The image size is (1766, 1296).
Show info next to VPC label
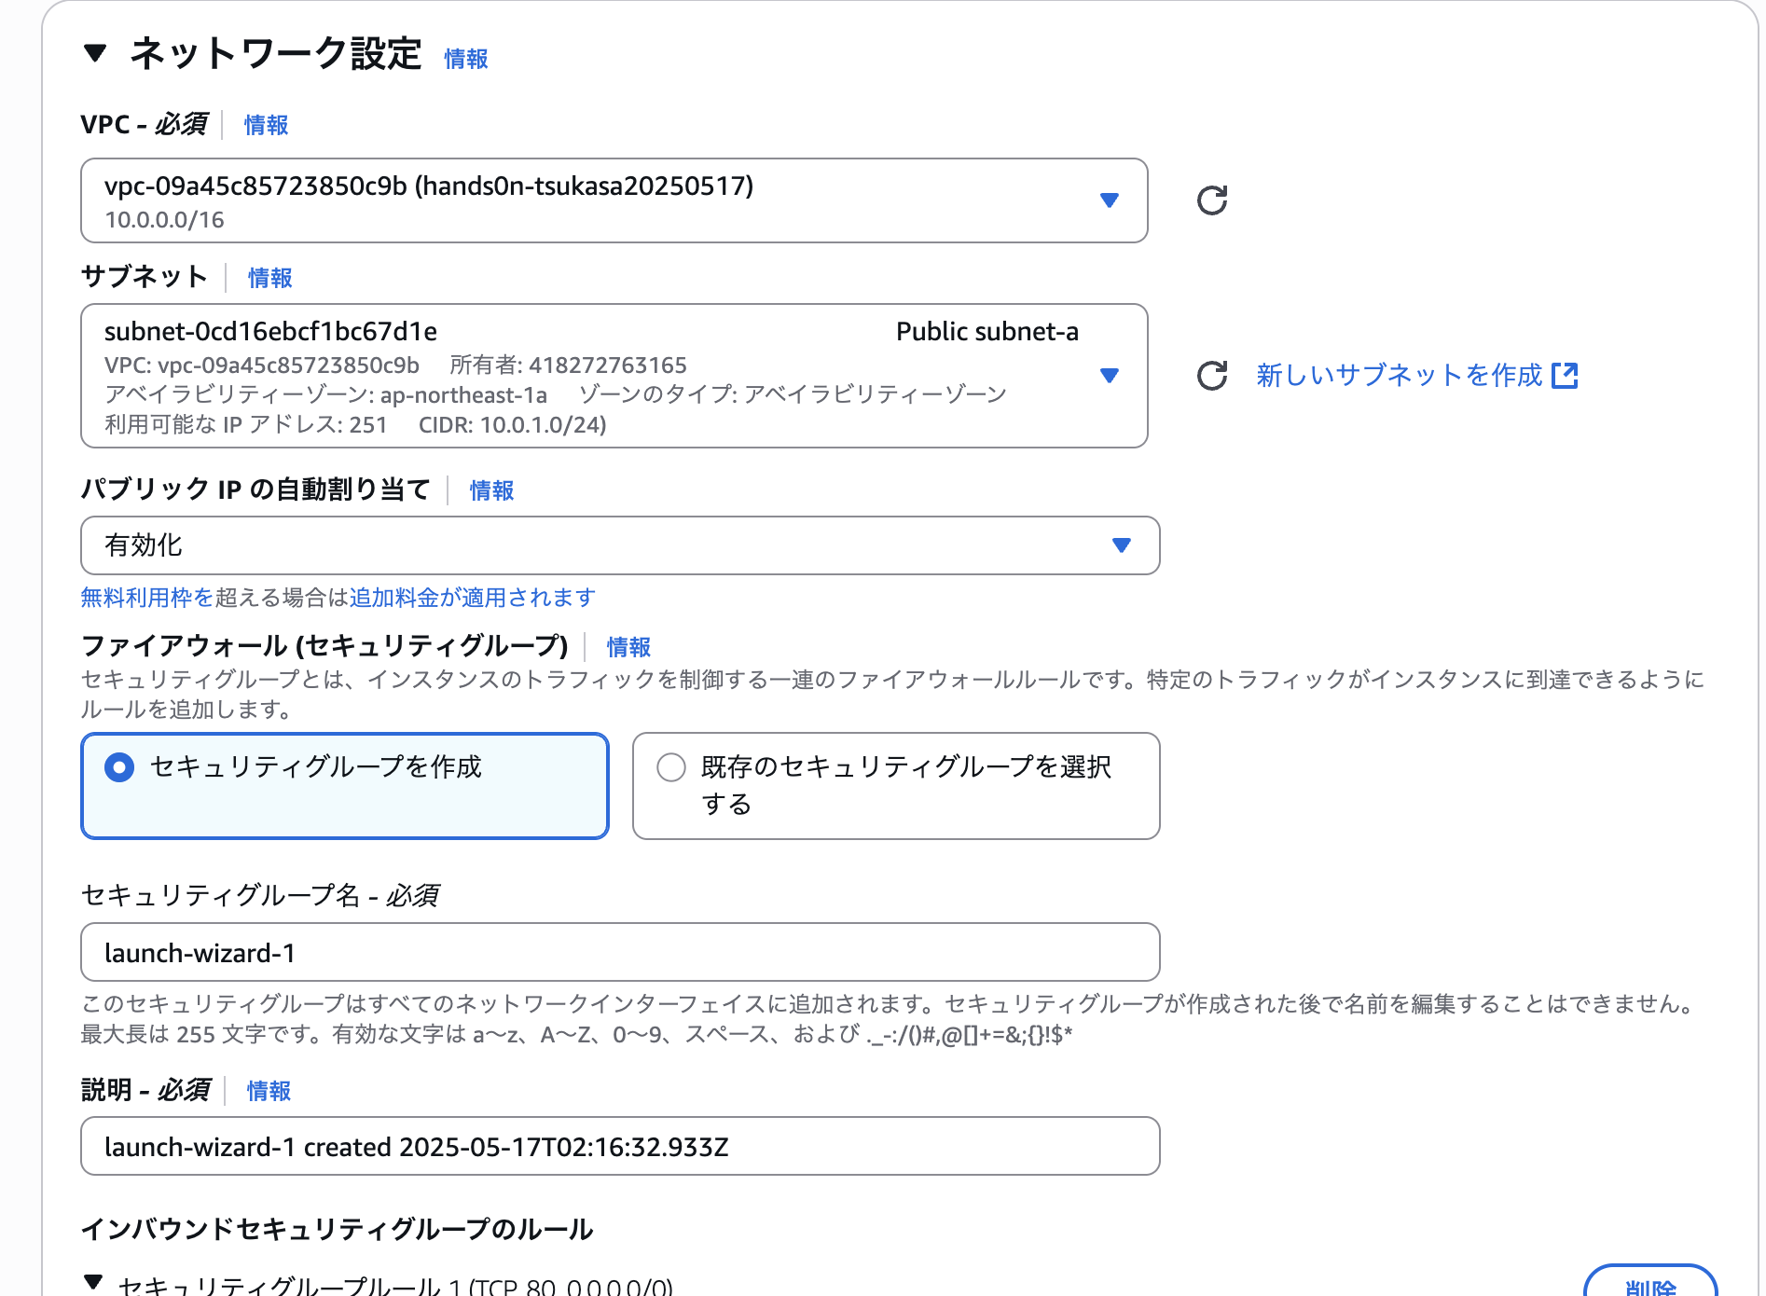point(265,123)
